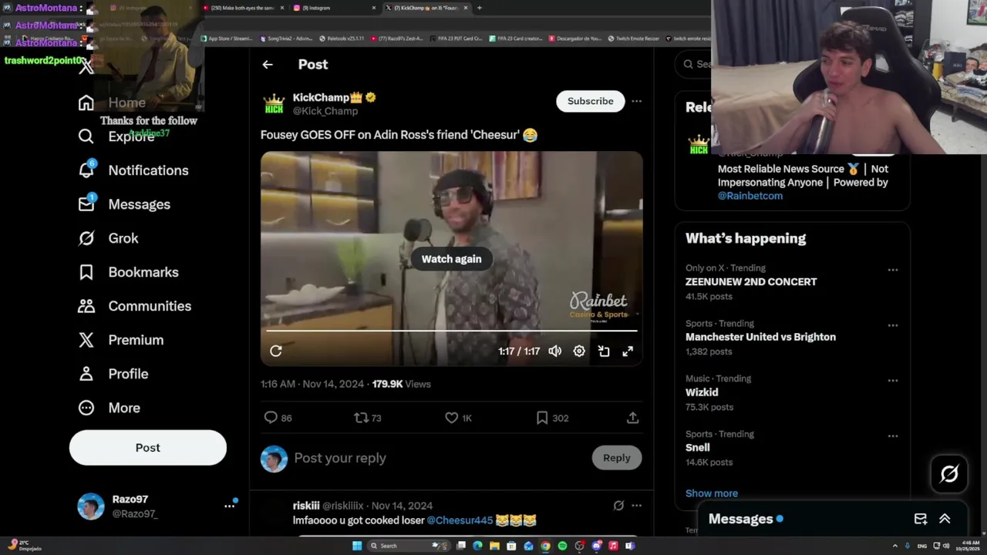Open Communities in the sidebar

(x=135, y=306)
